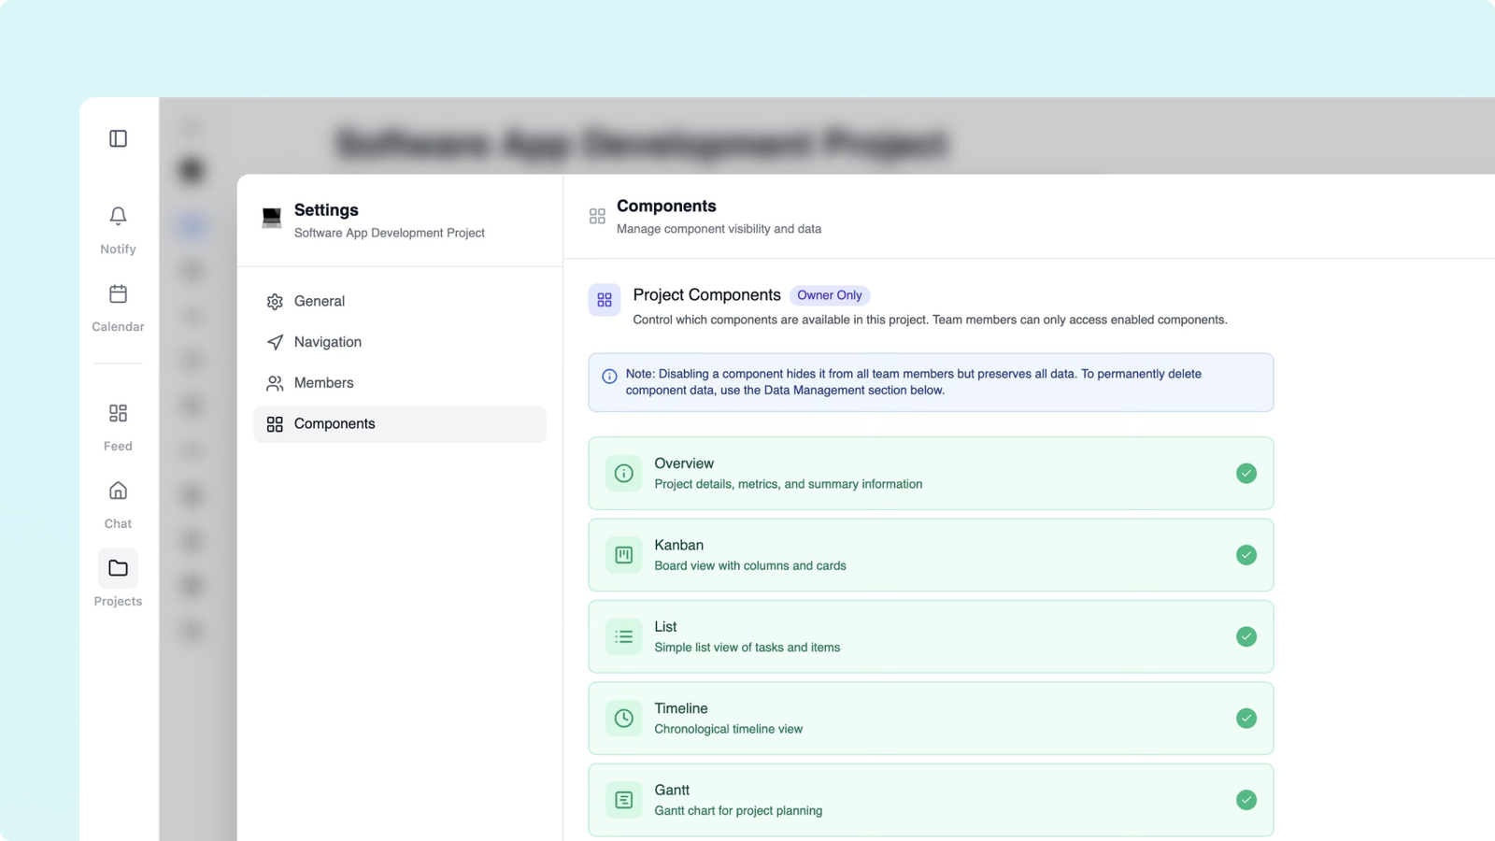Click the info icon in the note

(x=609, y=377)
